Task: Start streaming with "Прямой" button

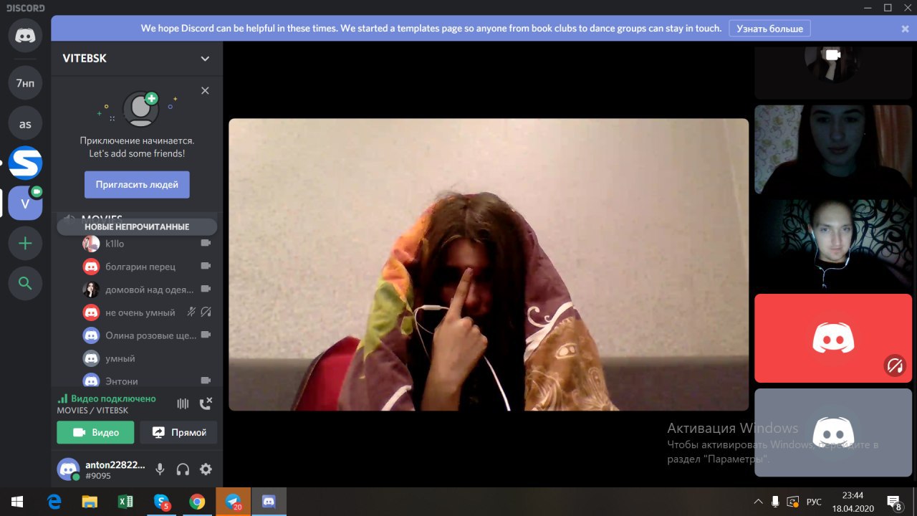Action: (178, 432)
